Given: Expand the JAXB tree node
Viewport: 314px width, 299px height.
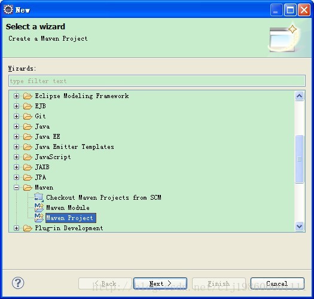Looking at the screenshot, I should point(16,167).
